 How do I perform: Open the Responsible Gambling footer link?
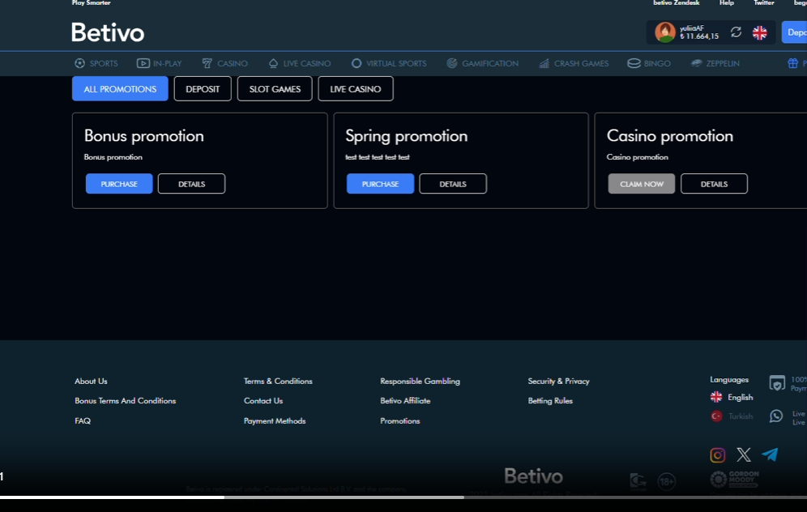[420, 381]
